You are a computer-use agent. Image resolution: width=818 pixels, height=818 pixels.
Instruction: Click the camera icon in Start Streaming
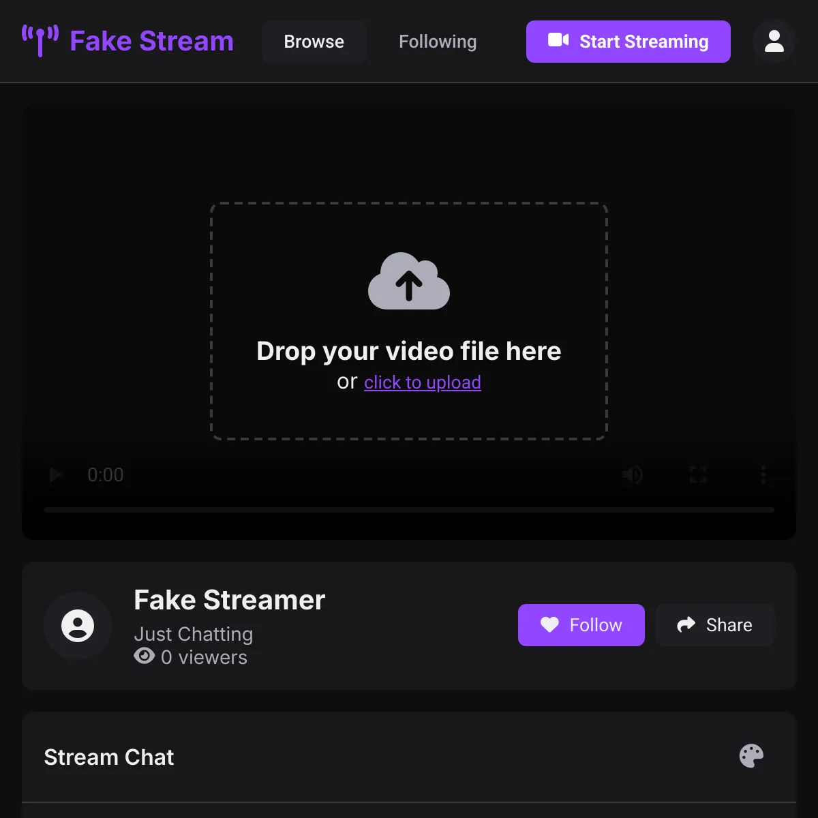(557, 41)
